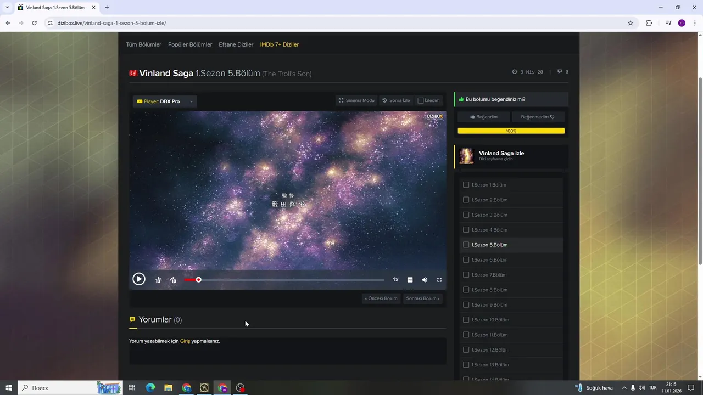The height and width of the screenshot is (395, 703).
Task: Open the tab search dropdown arrow
Action: [7, 8]
